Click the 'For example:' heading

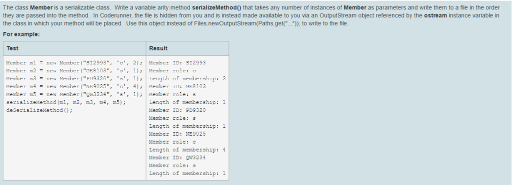pos(21,34)
